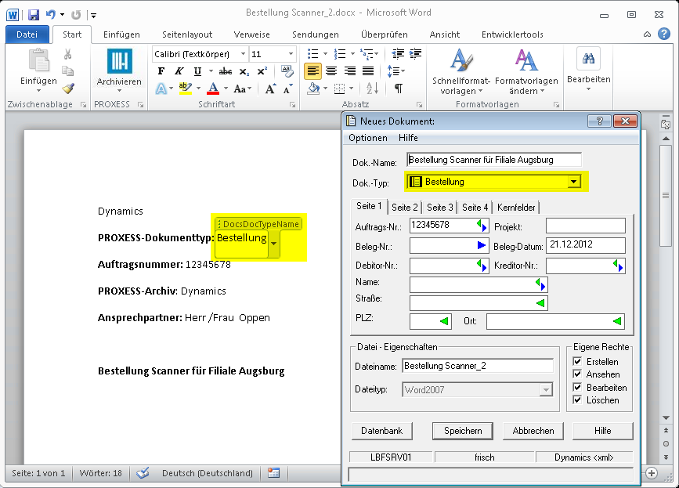Uncheck the Erstellen permission
Screen dimensions: 679x488
pyautogui.click(x=577, y=361)
